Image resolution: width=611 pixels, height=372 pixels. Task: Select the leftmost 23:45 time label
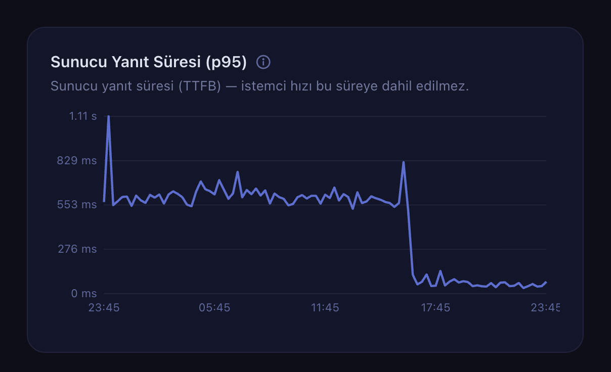click(x=104, y=307)
